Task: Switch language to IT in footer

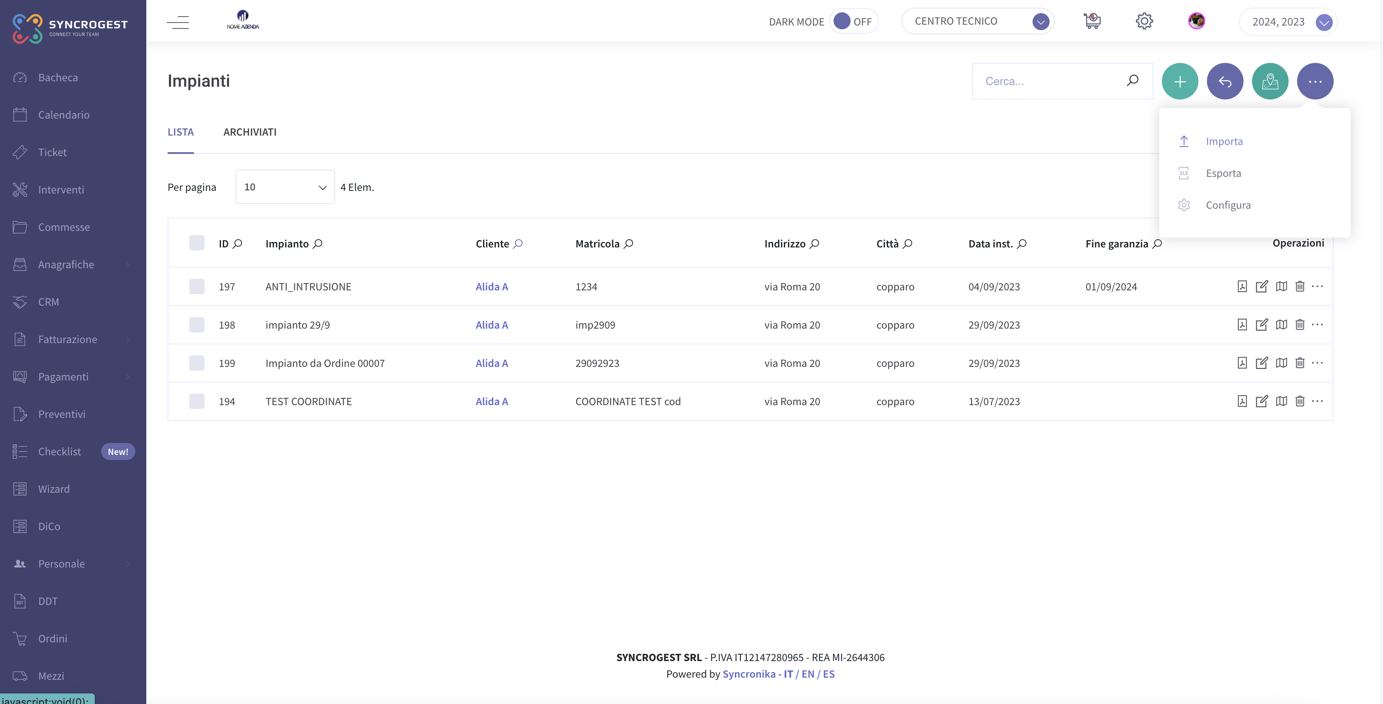Action: tap(788, 674)
